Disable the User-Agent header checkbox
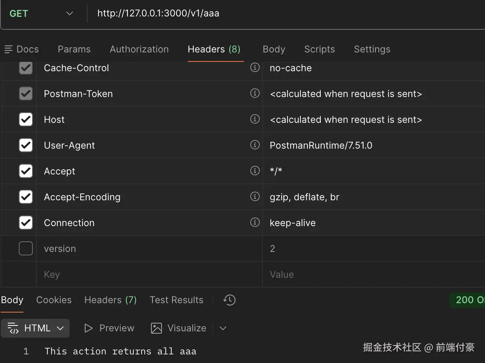This screenshot has height=363, width=485. click(26, 145)
